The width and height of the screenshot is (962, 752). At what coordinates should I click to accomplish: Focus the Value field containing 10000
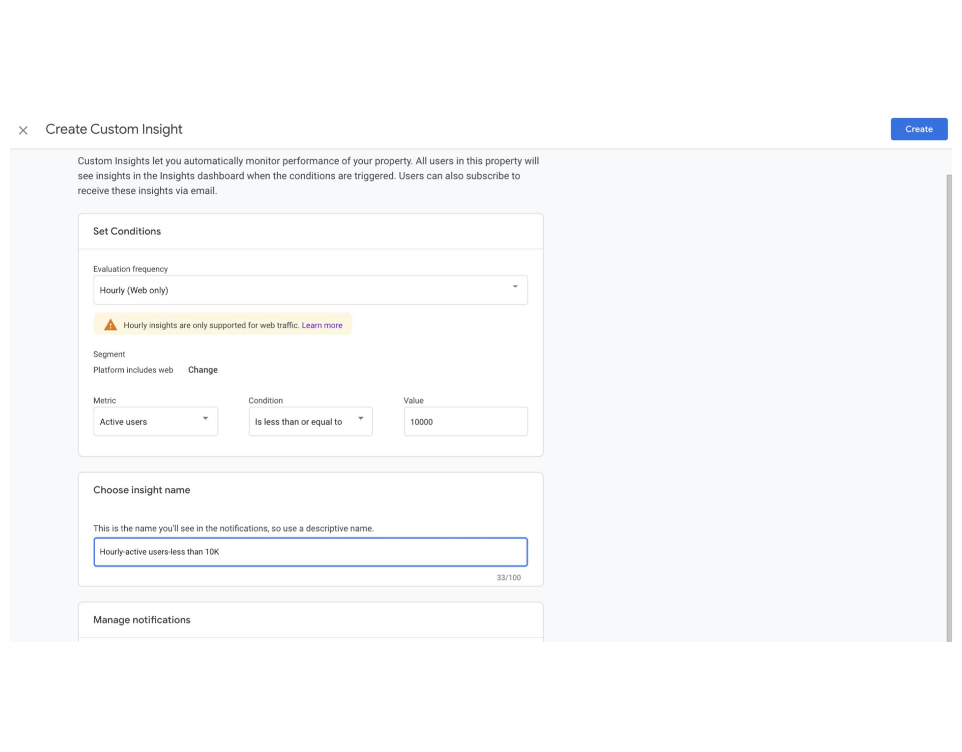coord(465,422)
